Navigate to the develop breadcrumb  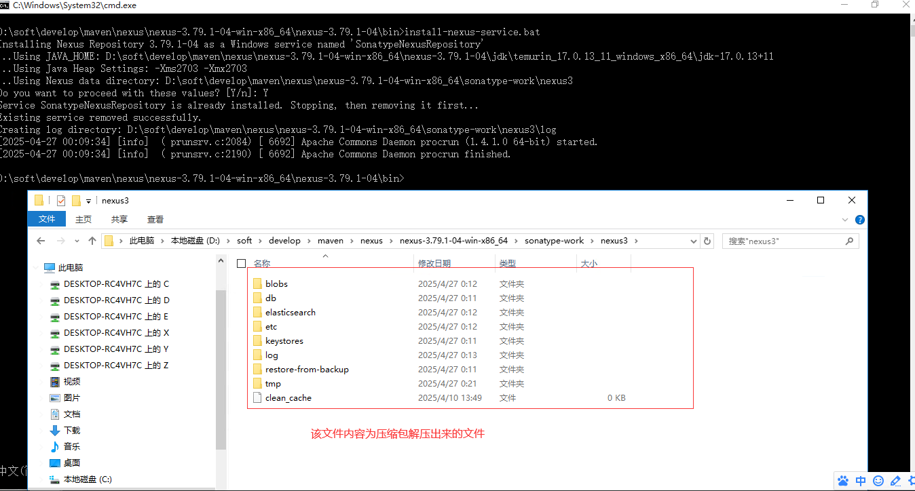[x=284, y=241]
